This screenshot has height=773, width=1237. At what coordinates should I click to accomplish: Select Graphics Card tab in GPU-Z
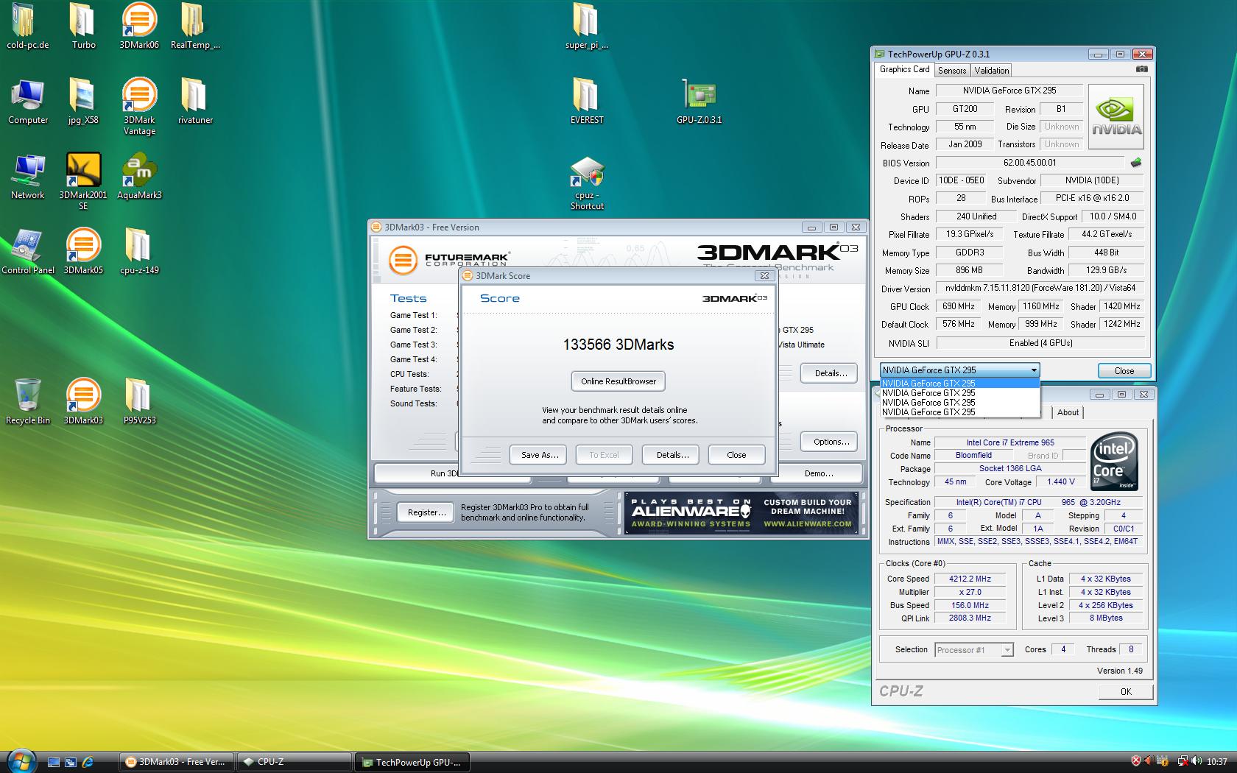point(904,69)
